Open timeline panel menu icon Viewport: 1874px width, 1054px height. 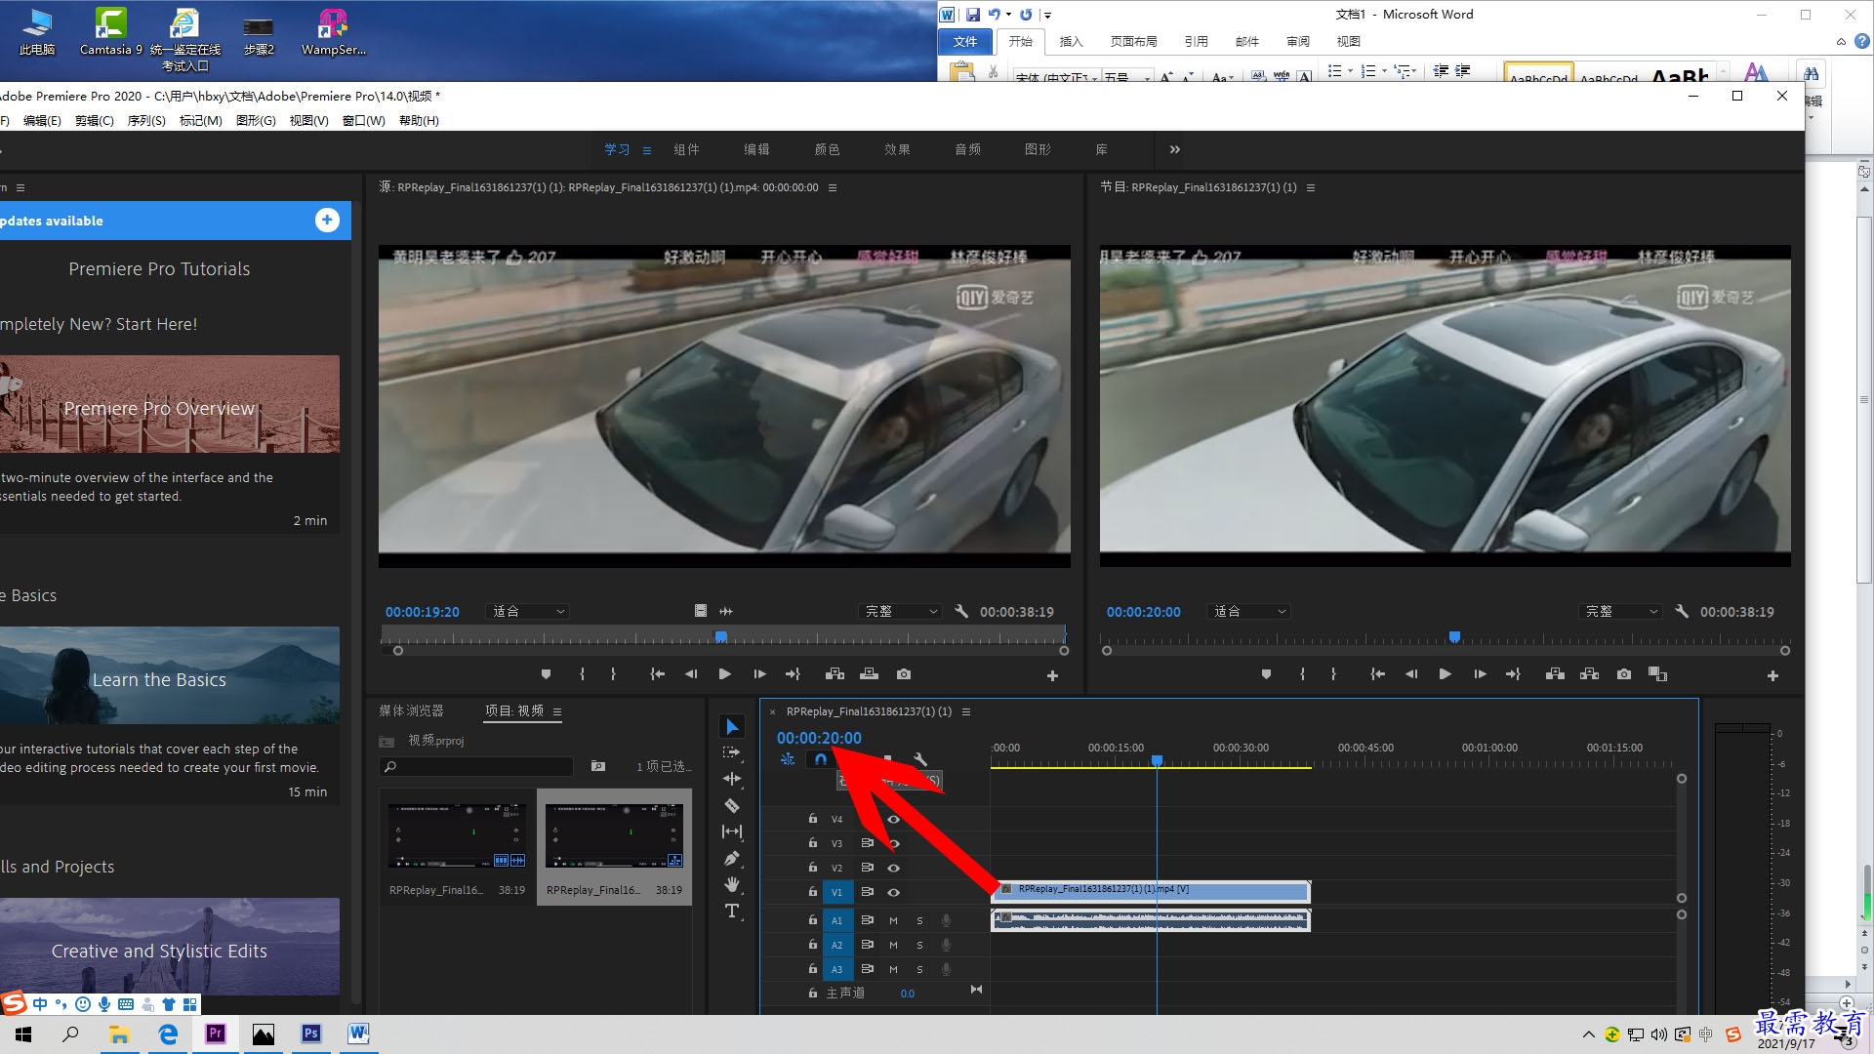point(966,711)
